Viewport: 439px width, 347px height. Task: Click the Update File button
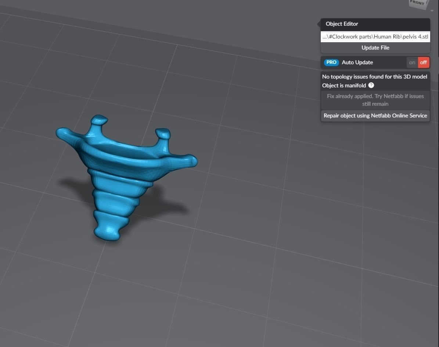tap(375, 48)
